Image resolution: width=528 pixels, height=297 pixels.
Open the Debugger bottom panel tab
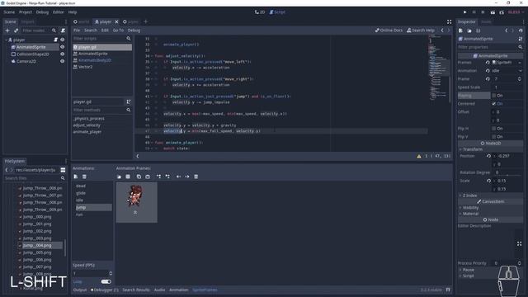pos(105,290)
